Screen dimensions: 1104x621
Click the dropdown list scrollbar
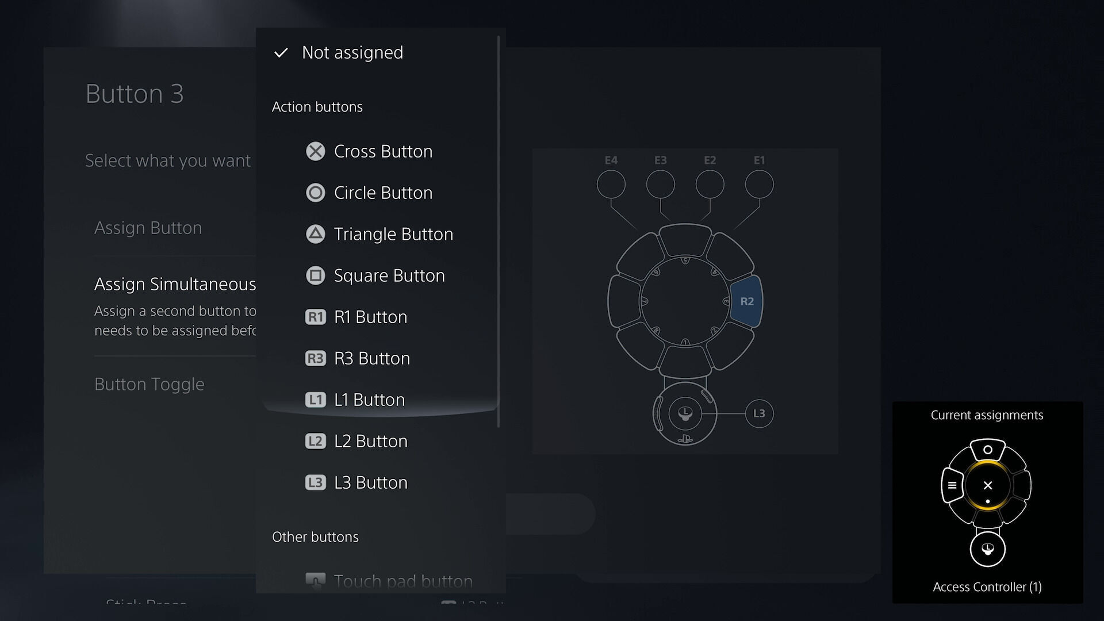point(498,230)
